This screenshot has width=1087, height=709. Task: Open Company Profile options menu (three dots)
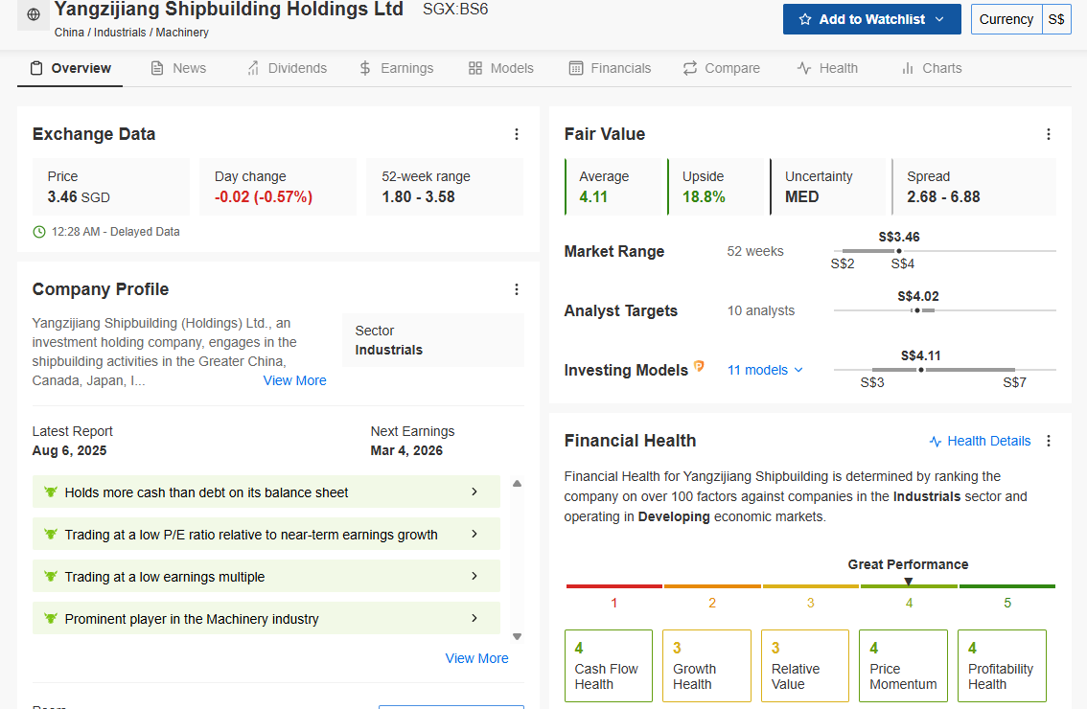pyautogui.click(x=517, y=289)
